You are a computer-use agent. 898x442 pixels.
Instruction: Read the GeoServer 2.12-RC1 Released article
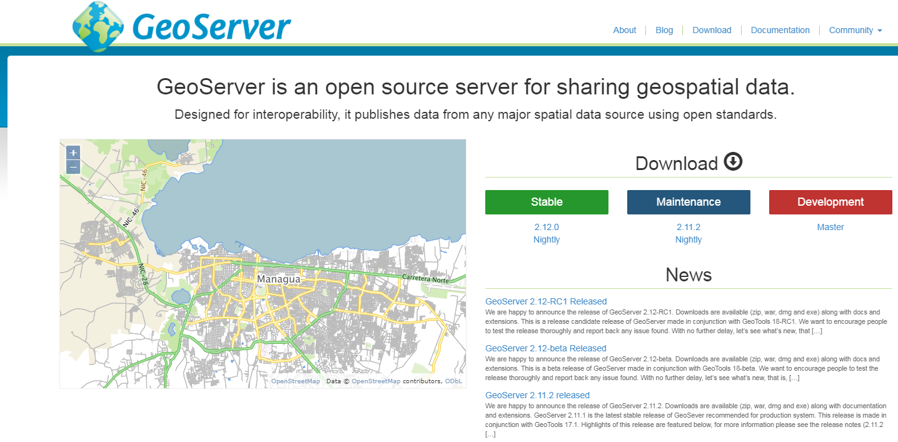pyautogui.click(x=545, y=301)
